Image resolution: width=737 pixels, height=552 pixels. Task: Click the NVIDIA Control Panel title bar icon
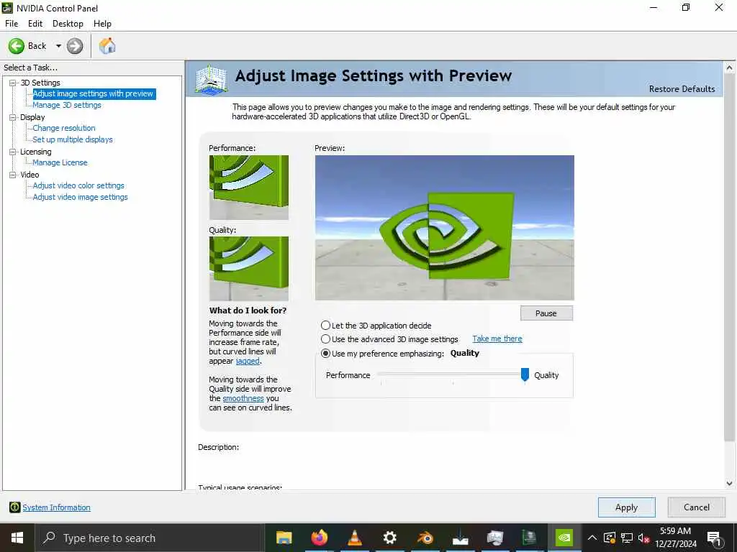7,8
